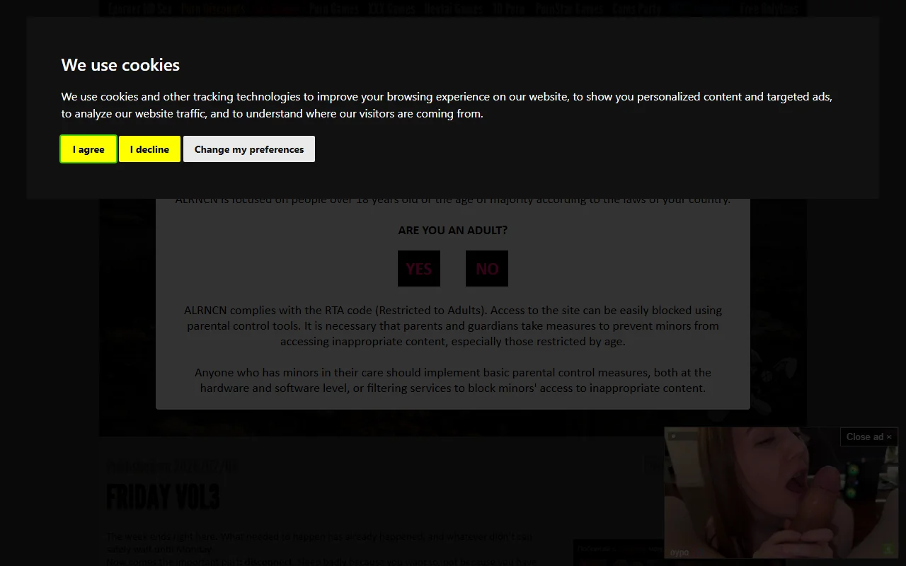Open the Friday Vol3 article
The height and width of the screenshot is (566, 906).
[163, 497]
